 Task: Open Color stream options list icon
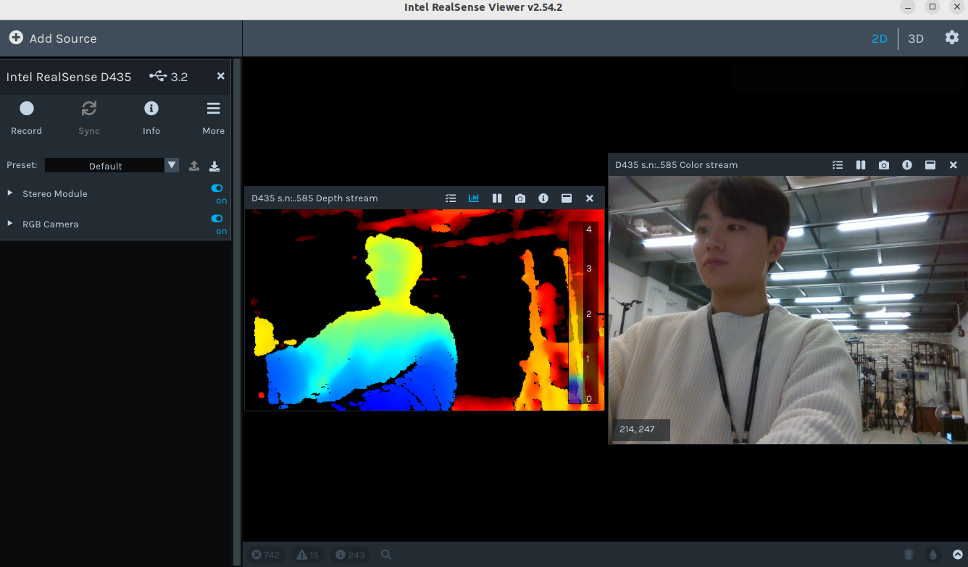pyautogui.click(x=838, y=164)
